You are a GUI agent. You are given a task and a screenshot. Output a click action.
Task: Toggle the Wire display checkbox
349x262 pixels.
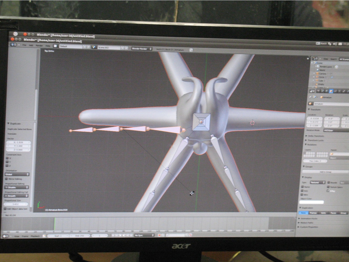coord(302,195)
